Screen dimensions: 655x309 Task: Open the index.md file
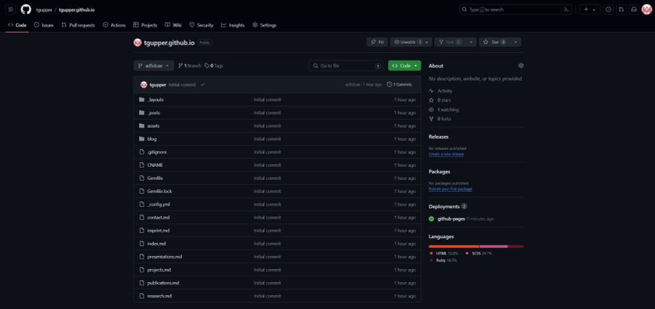pos(157,244)
